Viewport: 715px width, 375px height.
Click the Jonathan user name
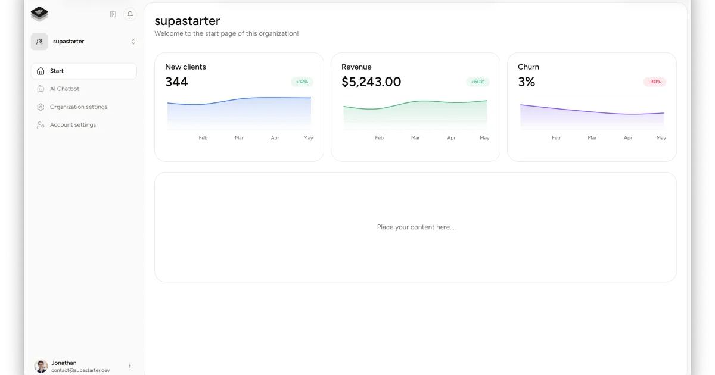64,362
